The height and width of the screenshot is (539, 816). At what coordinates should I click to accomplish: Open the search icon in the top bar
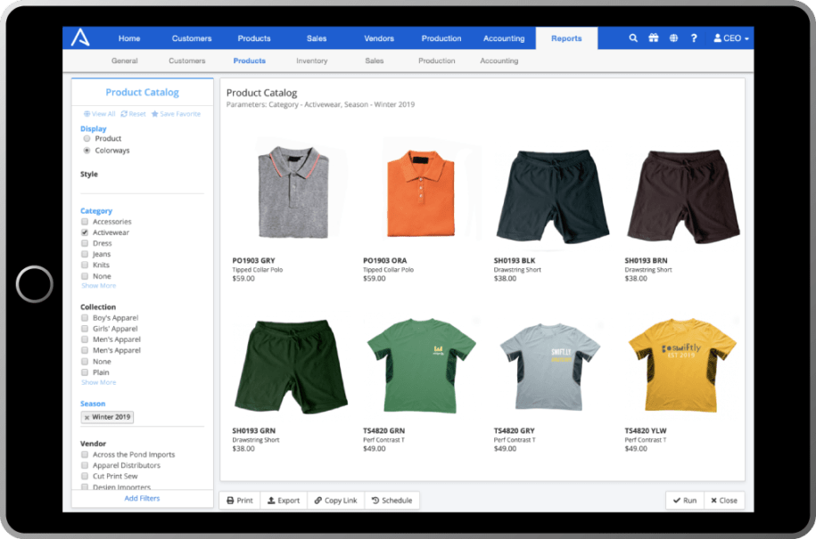coord(632,38)
